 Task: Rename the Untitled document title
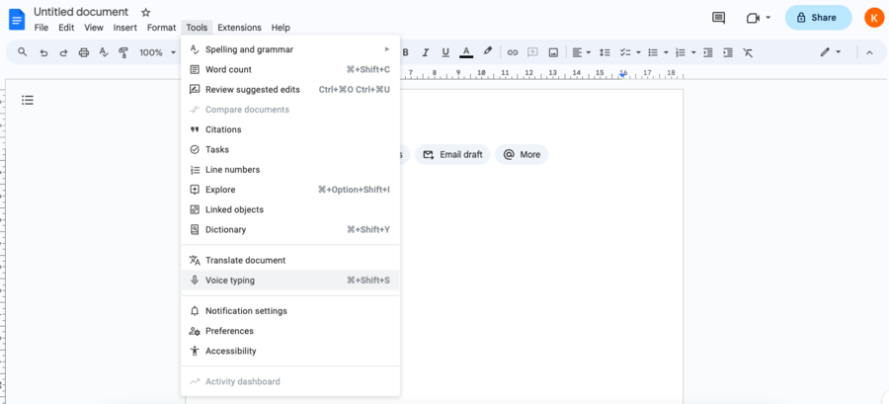(81, 12)
